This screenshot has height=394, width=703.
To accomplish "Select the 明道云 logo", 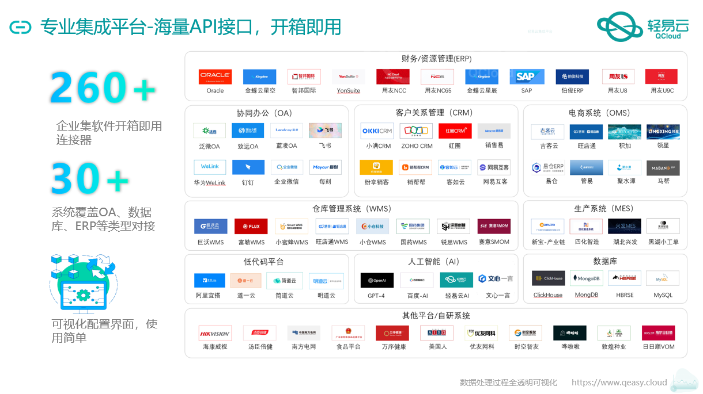I will 326,280.
